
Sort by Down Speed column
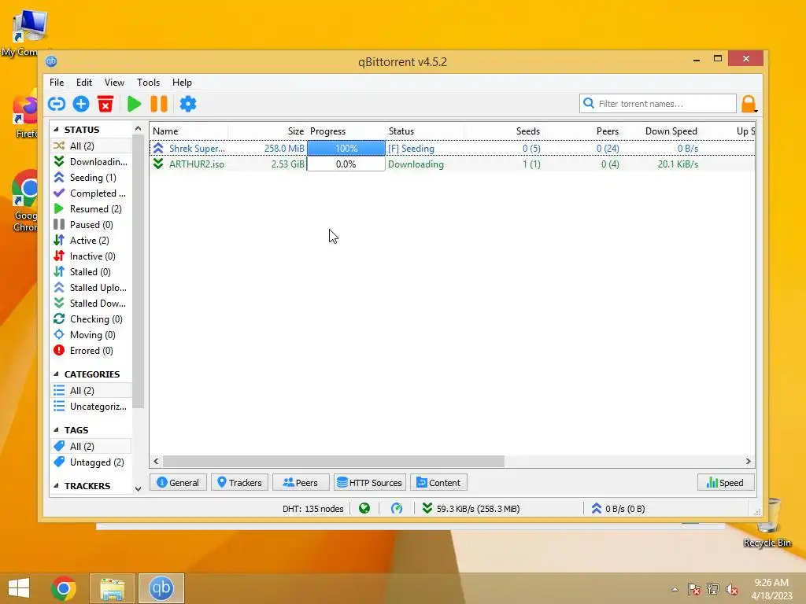pos(660,131)
